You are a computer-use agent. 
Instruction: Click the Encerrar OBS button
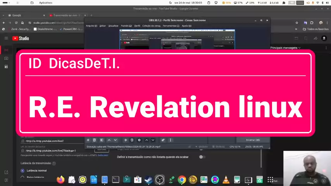(253, 140)
